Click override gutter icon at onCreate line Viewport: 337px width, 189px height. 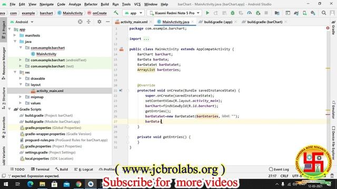[121, 90]
